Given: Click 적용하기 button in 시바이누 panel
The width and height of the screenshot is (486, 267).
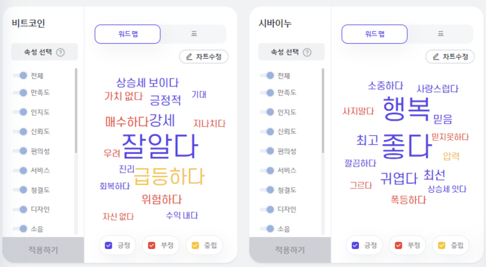Looking at the screenshot, I should pyautogui.click(x=290, y=250).
